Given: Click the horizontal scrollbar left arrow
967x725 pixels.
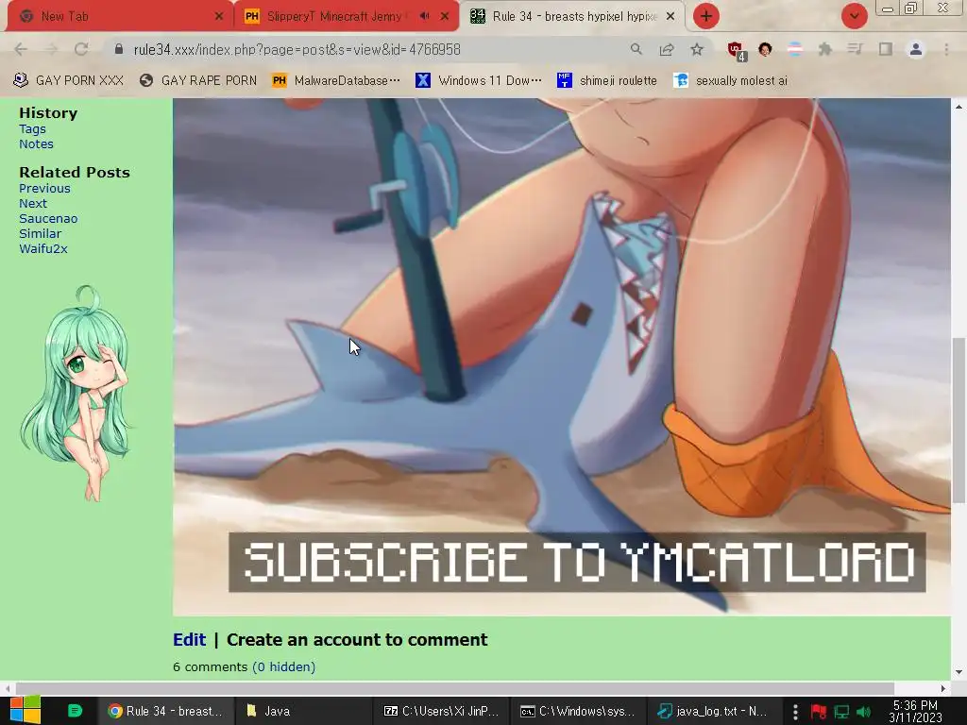Looking at the screenshot, I should click(x=7, y=688).
